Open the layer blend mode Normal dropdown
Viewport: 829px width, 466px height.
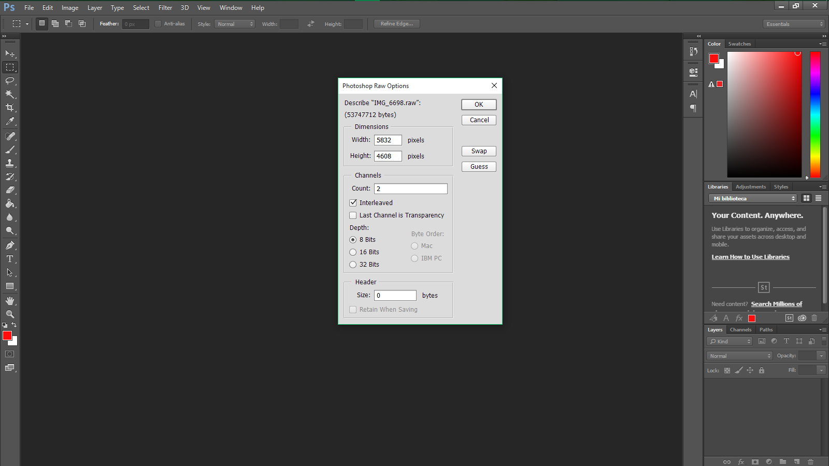point(739,356)
